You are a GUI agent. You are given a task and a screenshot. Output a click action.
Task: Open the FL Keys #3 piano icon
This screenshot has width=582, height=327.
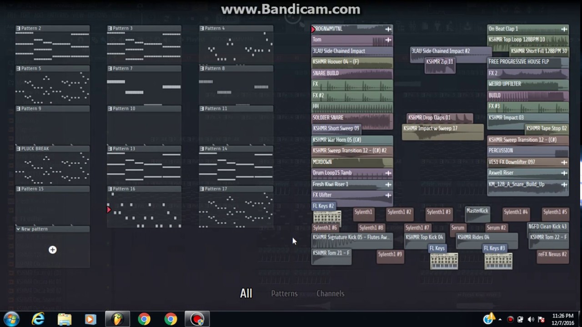click(x=498, y=261)
